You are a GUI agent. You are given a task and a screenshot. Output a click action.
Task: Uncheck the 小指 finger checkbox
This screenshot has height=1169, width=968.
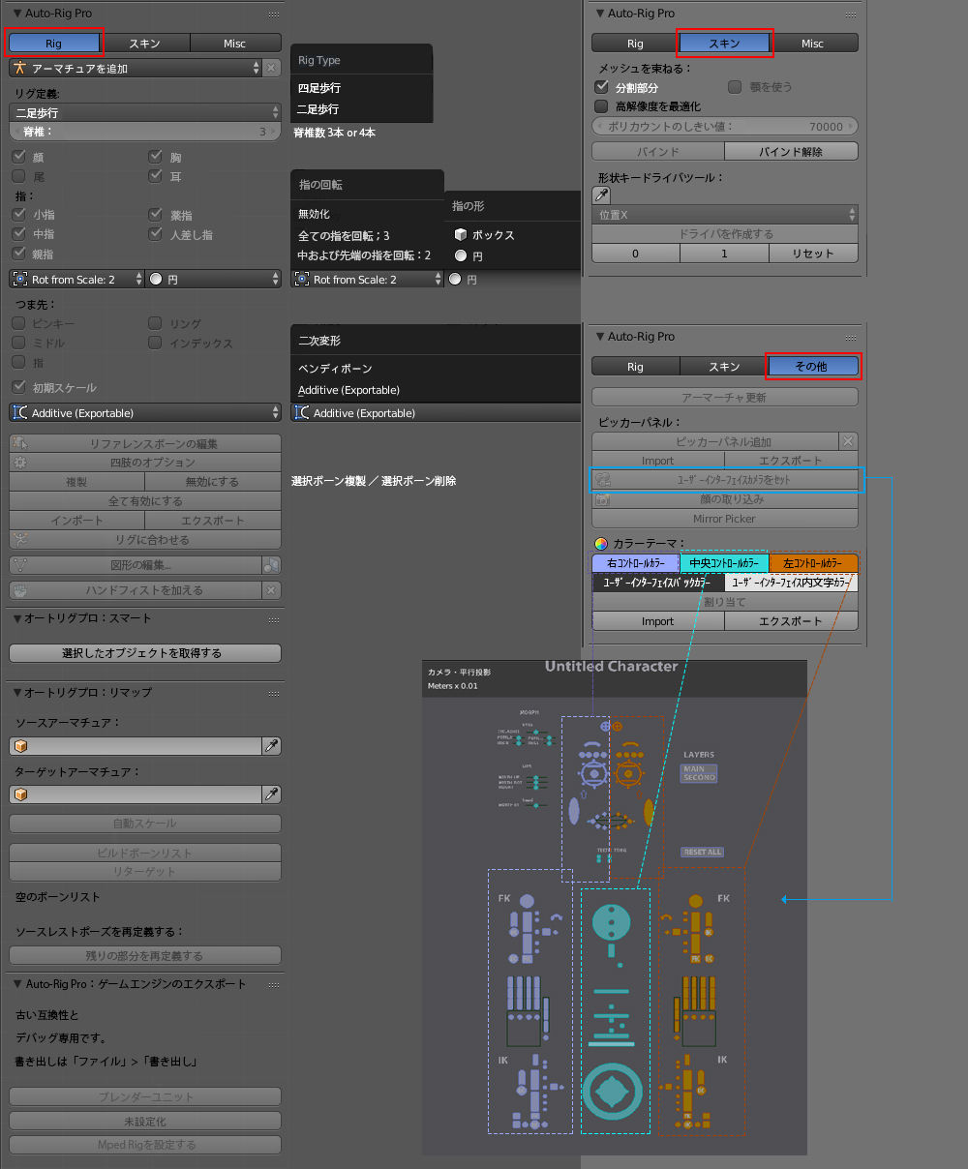(18, 215)
